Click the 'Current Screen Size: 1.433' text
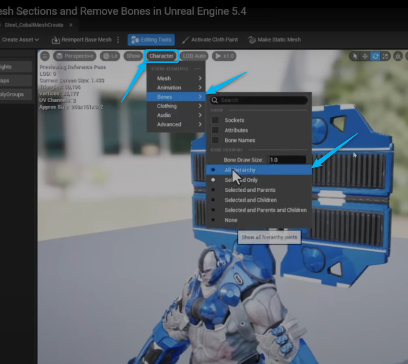Screen dimensions: 408x364 tap(72, 81)
